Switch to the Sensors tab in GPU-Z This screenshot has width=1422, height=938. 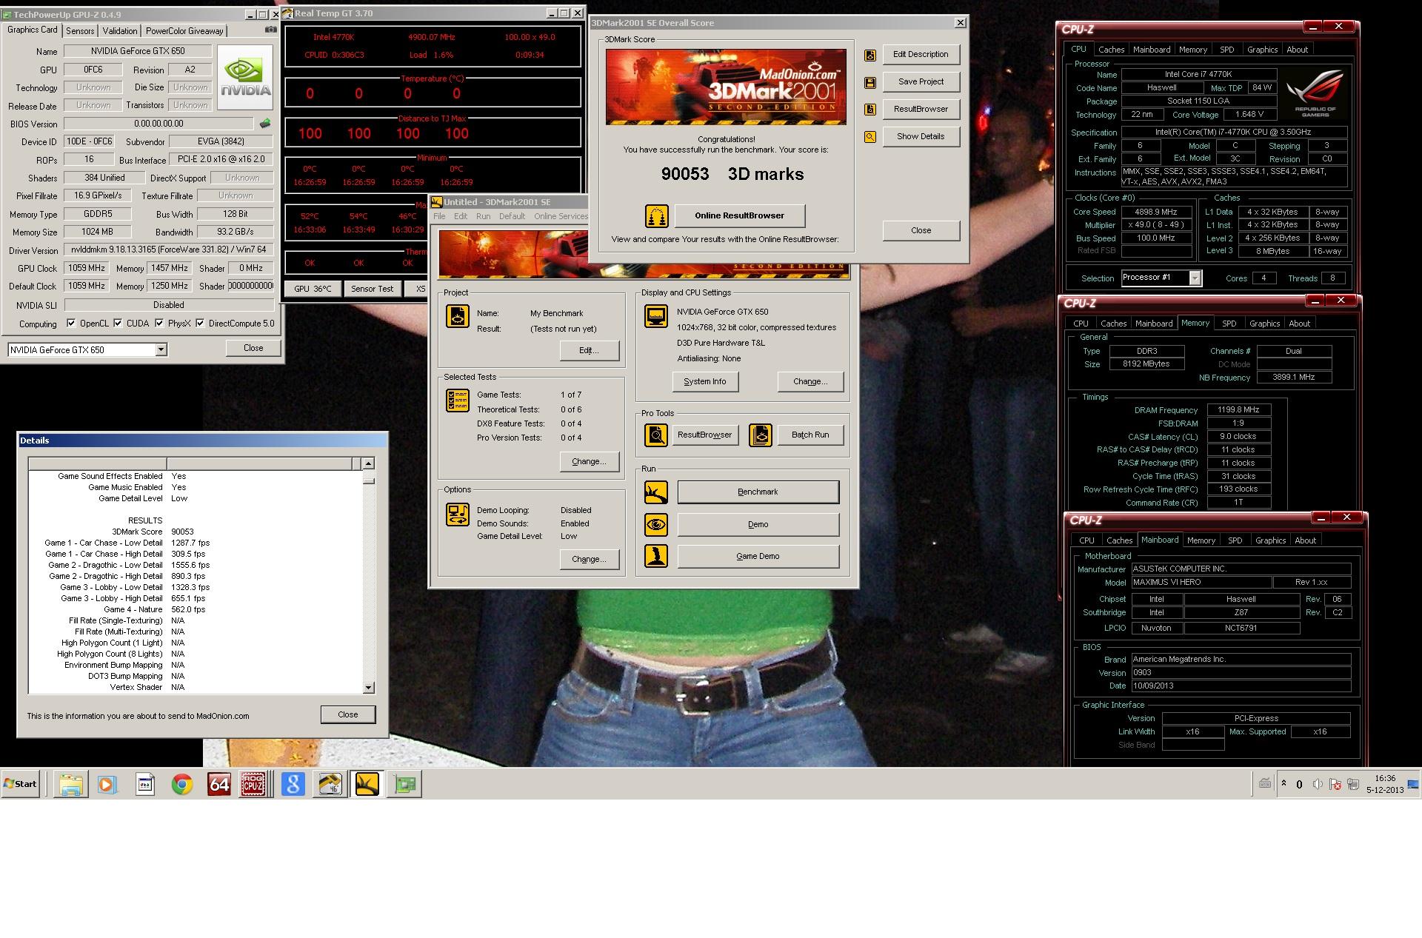point(80,31)
